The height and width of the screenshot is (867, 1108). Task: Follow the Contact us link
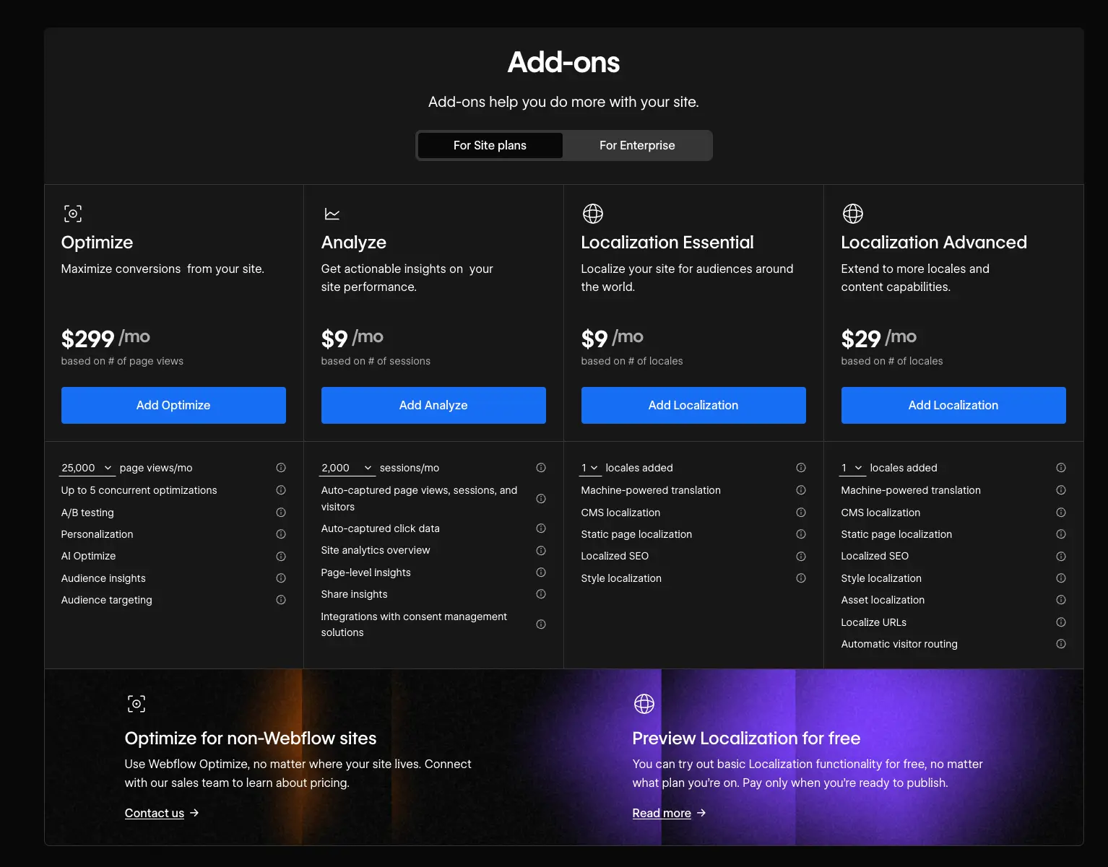pyautogui.click(x=155, y=813)
